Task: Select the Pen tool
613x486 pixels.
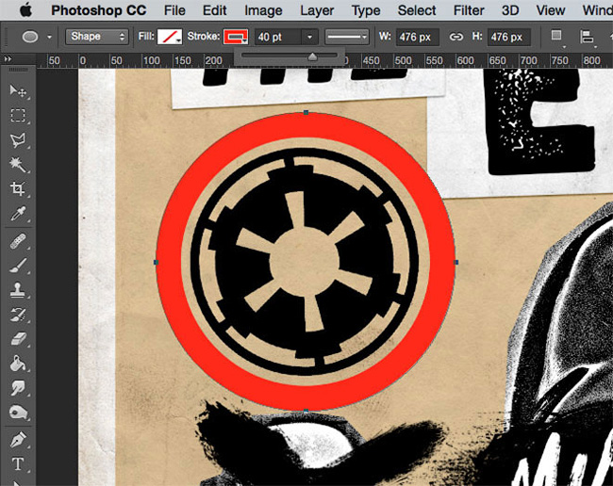Action: [x=18, y=440]
